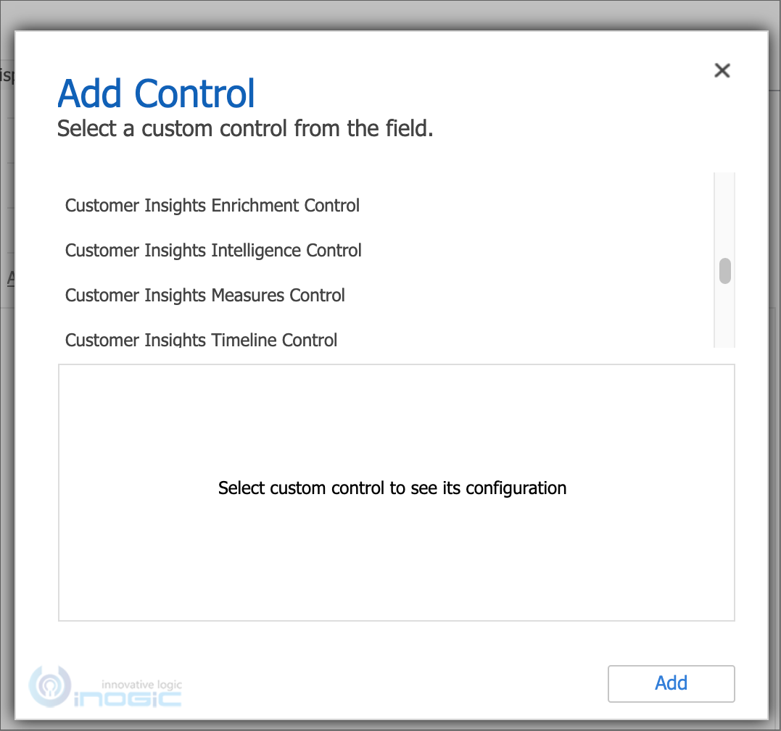Click the 'Add Control' heading
Image resolution: width=781 pixels, height=731 pixels.
click(156, 93)
